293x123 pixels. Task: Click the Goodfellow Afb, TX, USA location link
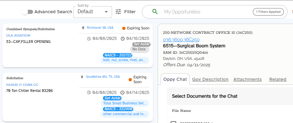click(x=103, y=77)
